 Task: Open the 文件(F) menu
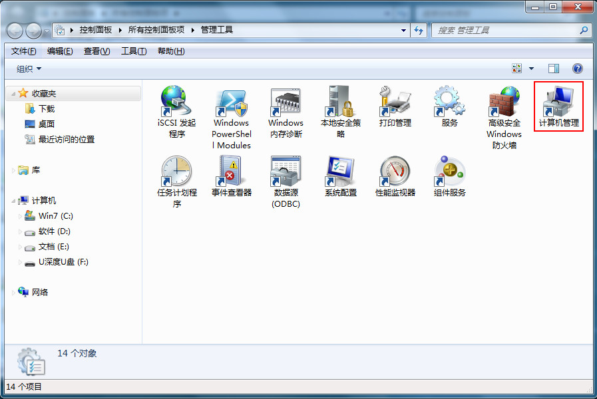[x=23, y=51]
